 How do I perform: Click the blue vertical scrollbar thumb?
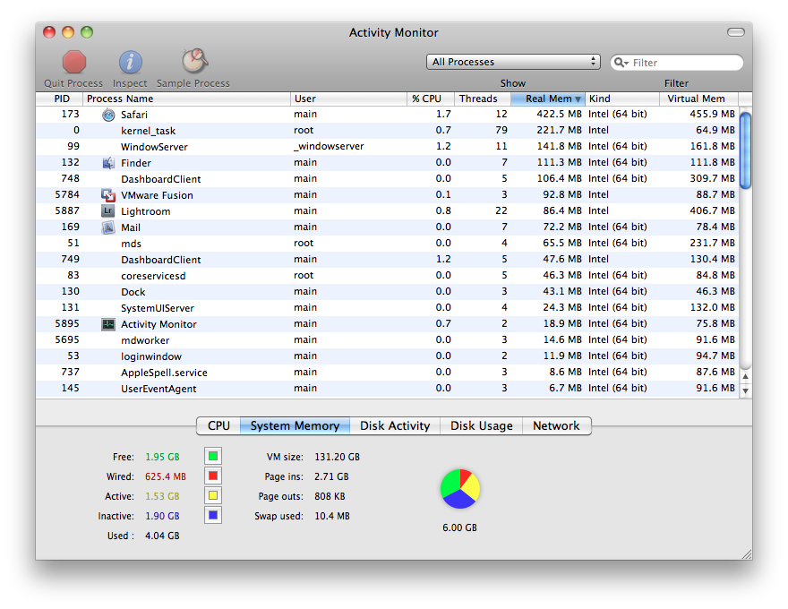coord(746,150)
